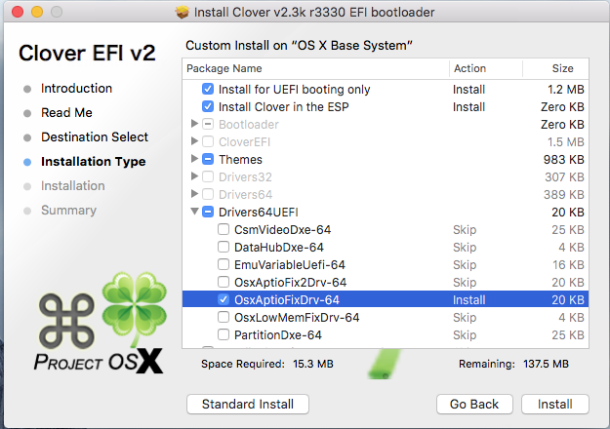Image resolution: width=610 pixels, height=429 pixels.
Task: Enable the EmuVariableUefi-64 driver checkbox
Action: 224,264
